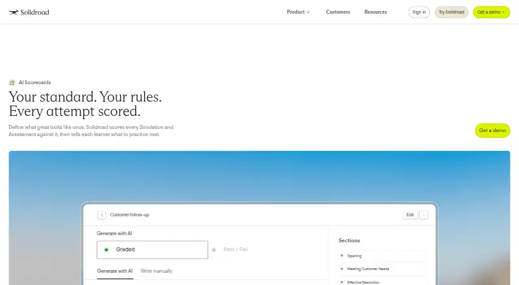Select the Opening section

pyautogui.click(x=383, y=256)
